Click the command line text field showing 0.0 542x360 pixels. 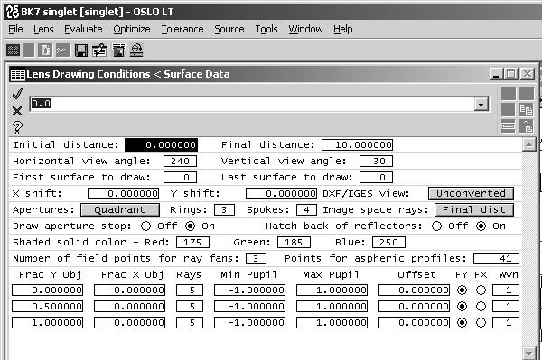tap(252, 104)
